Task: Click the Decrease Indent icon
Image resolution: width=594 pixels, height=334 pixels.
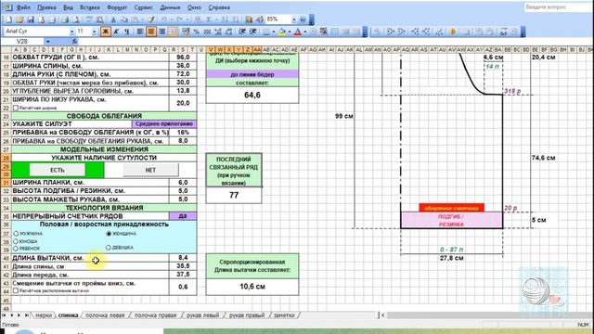Action: (241, 32)
